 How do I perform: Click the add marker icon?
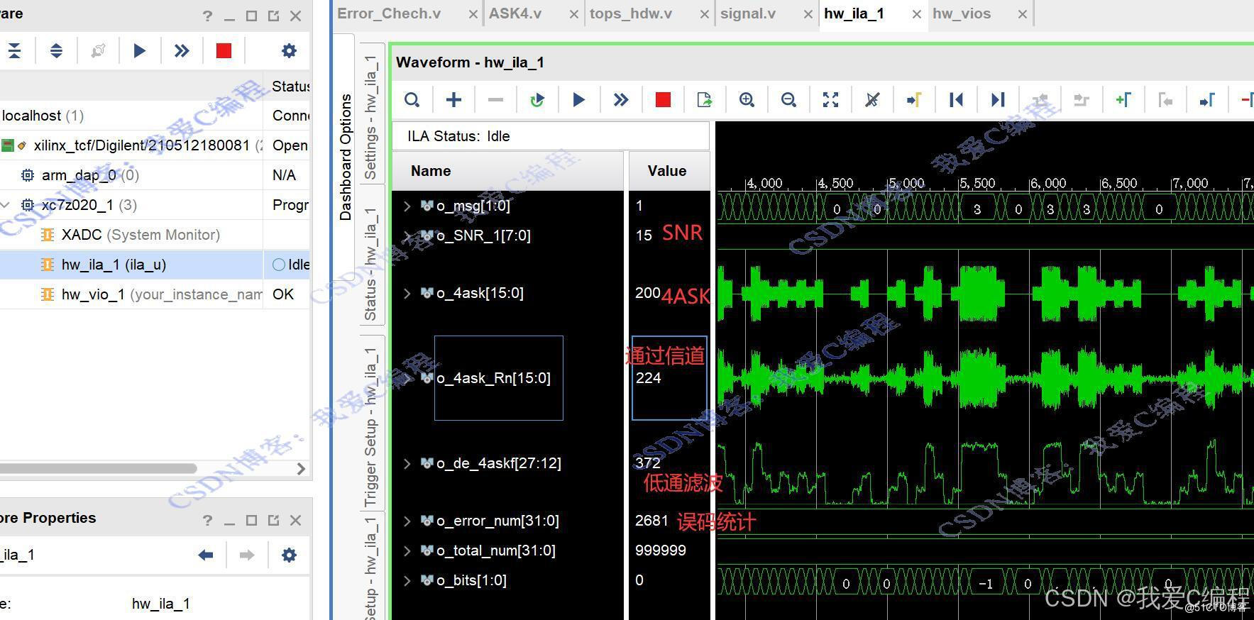coord(1123,100)
